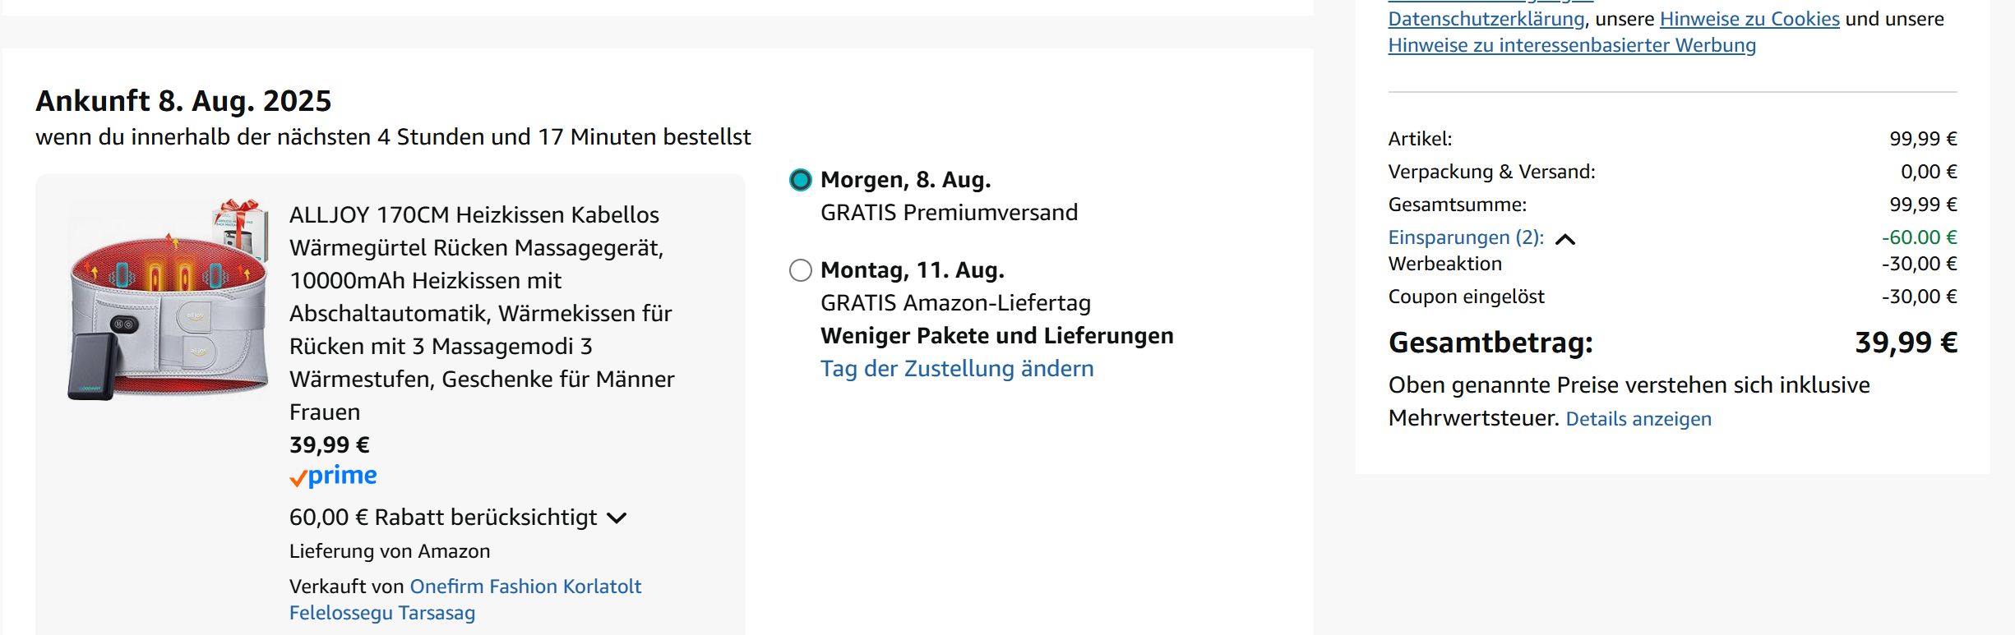Expand the Rabatt berücksichtigt down chevron

(617, 518)
